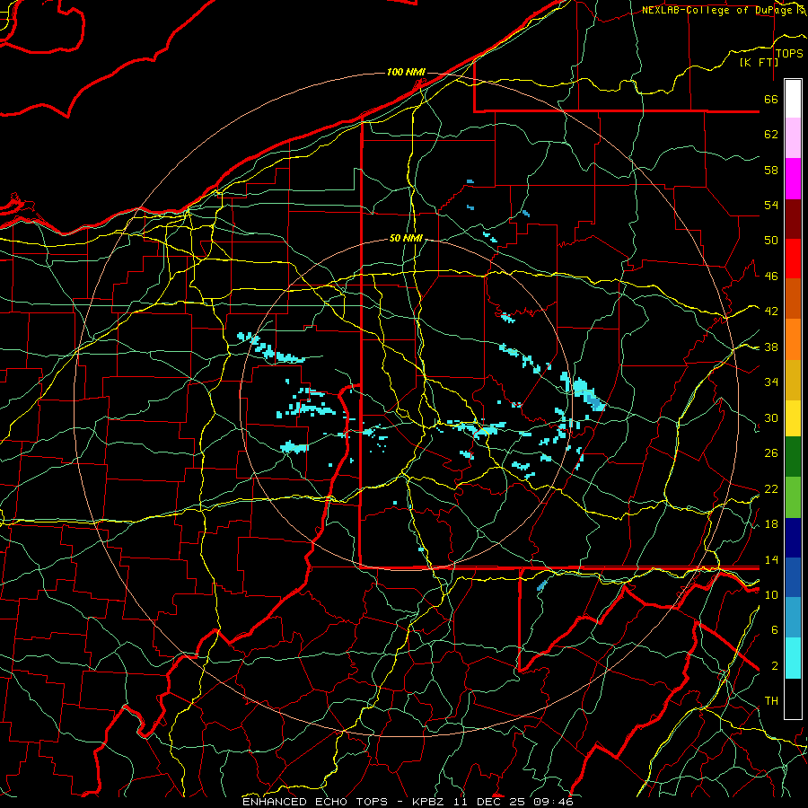Click the light pink swatch near 62
Image resolution: width=808 pixels, height=808 pixels.
coord(793,137)
